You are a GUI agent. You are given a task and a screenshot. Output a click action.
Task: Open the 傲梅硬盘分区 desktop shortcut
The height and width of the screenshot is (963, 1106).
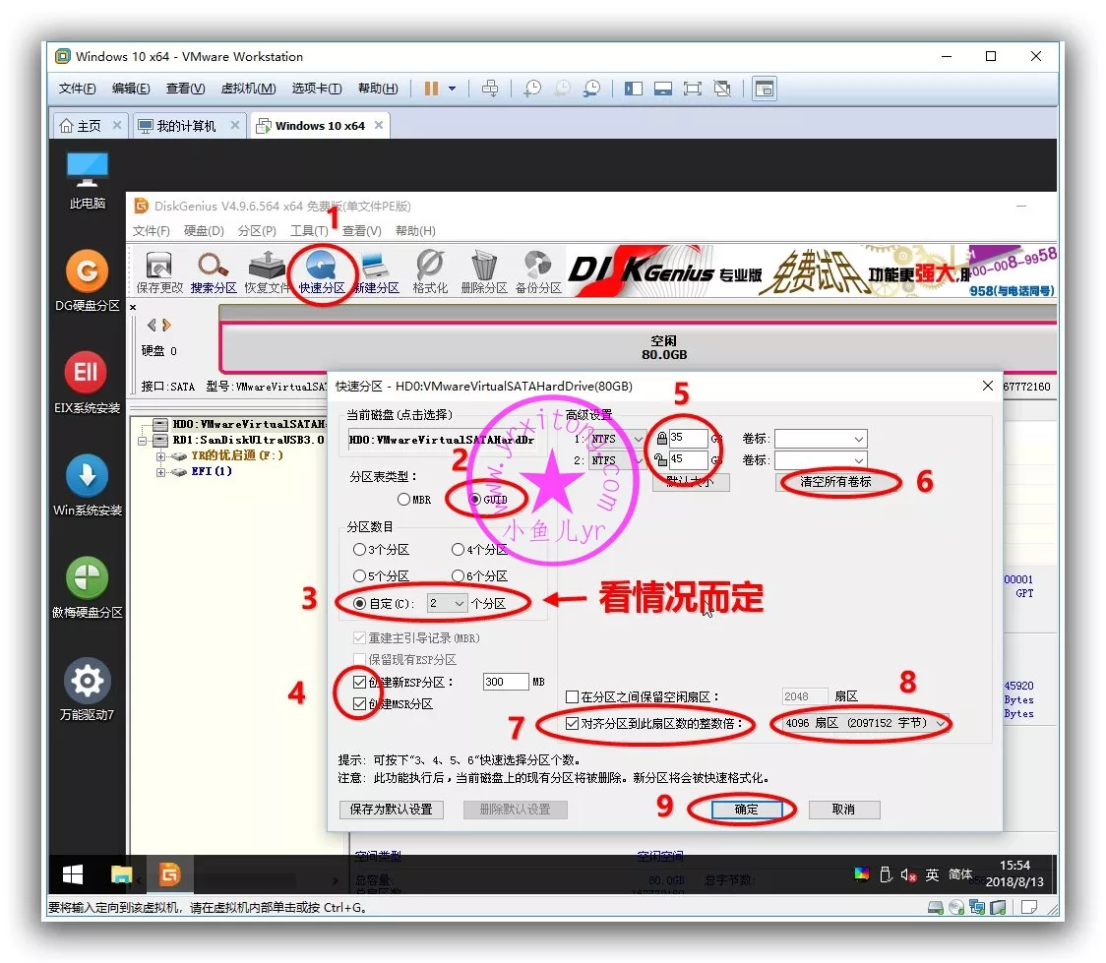point(88,587)
